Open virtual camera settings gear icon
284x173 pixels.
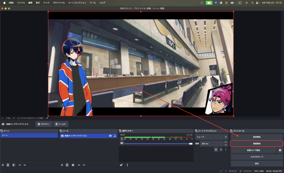pyautogui.click(x=280, y=150)
